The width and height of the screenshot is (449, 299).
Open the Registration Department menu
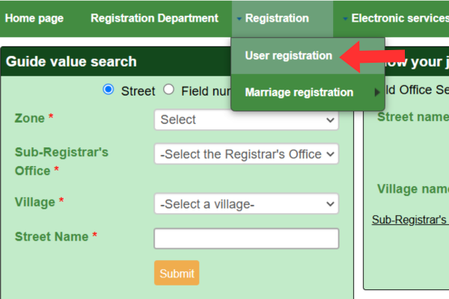coord(154,19)
